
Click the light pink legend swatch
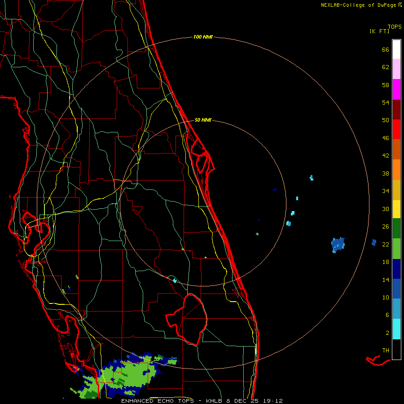(x=396, y=69)
